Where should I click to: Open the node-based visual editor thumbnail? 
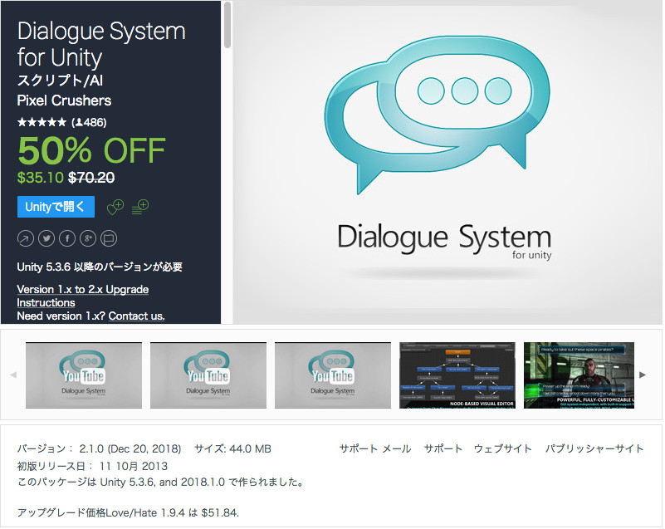[457, 375]
